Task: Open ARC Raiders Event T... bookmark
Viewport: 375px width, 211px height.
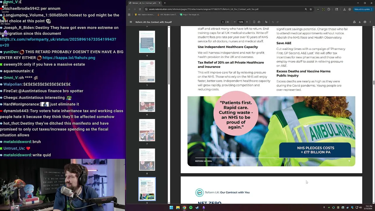Action: tap(167, 14)
